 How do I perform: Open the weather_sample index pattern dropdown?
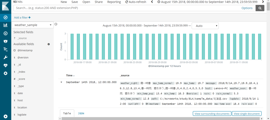coord(32,25)
